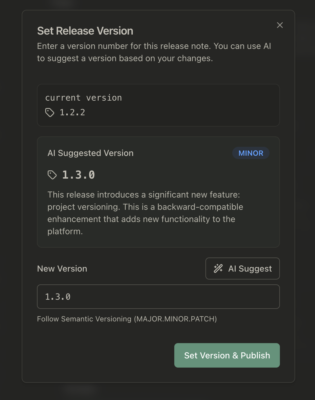Screen dimensions: 315x400
Task: Select the current version number 1.2.2
Action: [x=72, y=113]
